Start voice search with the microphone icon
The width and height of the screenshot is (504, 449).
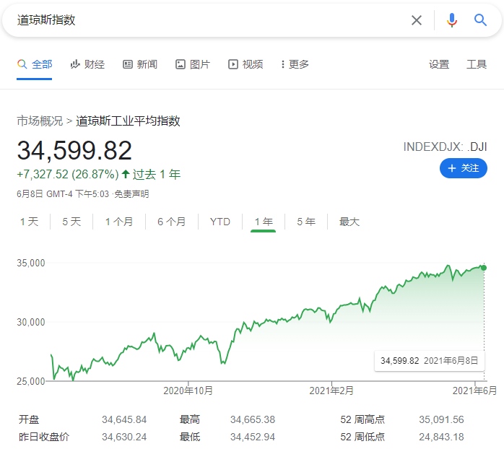tap(451, 20)
